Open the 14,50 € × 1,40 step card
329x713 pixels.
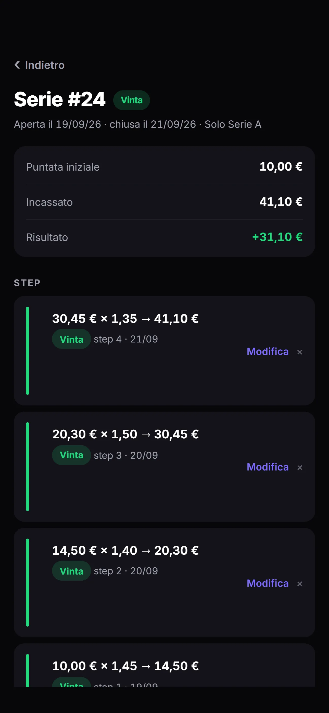pyautogui.click(x=164, y=583)
